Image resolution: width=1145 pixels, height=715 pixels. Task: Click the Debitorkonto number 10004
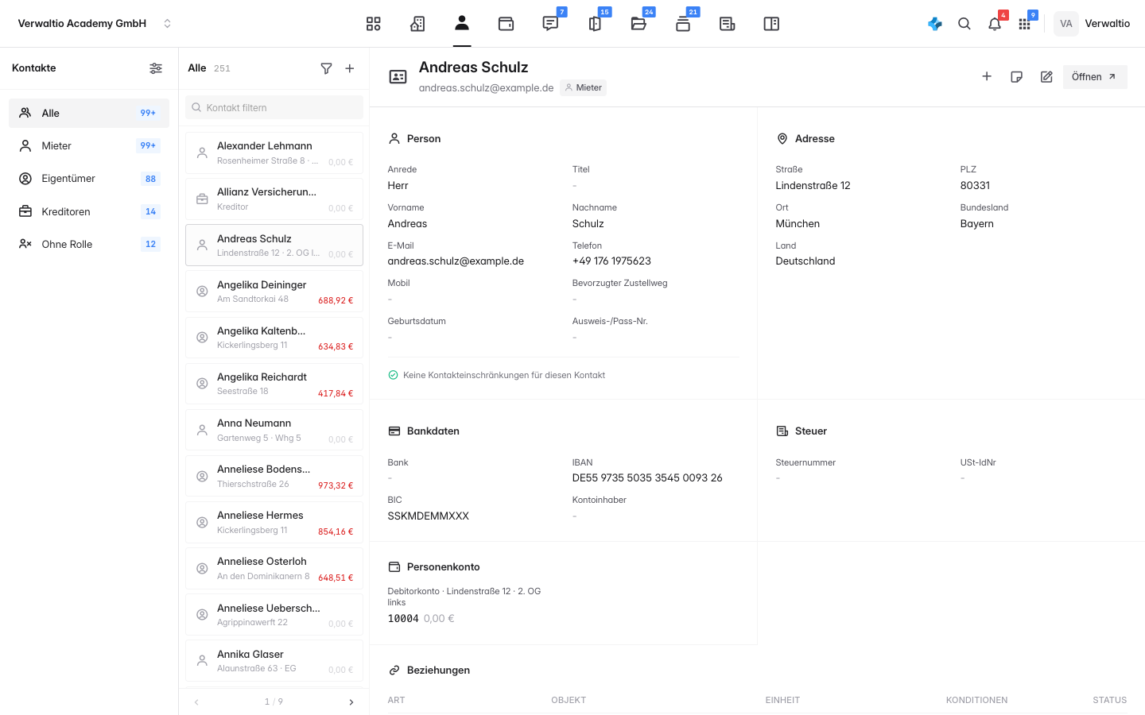point(403,619)
